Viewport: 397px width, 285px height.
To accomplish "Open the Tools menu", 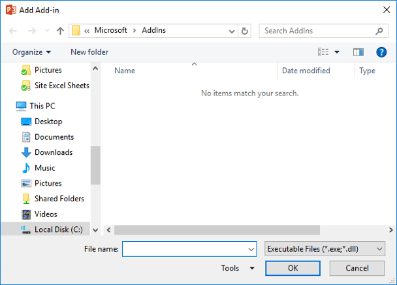I will click(238, 268).
